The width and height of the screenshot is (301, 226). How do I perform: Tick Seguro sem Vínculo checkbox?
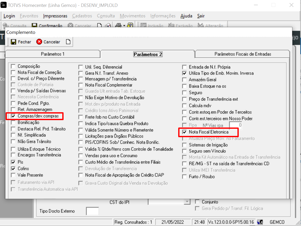[184, 151]
